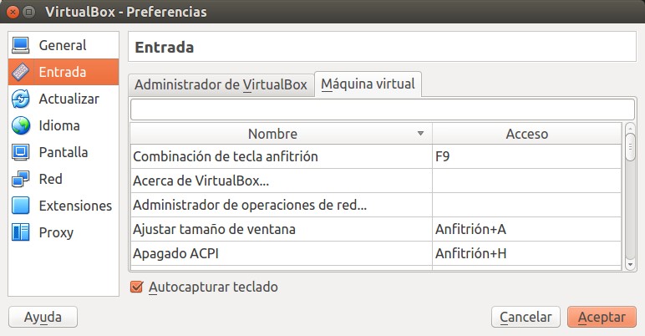The width and height of the screenshot is (645, 336).
Task: Click the shortcut search text field
Action: click(382, 109)
